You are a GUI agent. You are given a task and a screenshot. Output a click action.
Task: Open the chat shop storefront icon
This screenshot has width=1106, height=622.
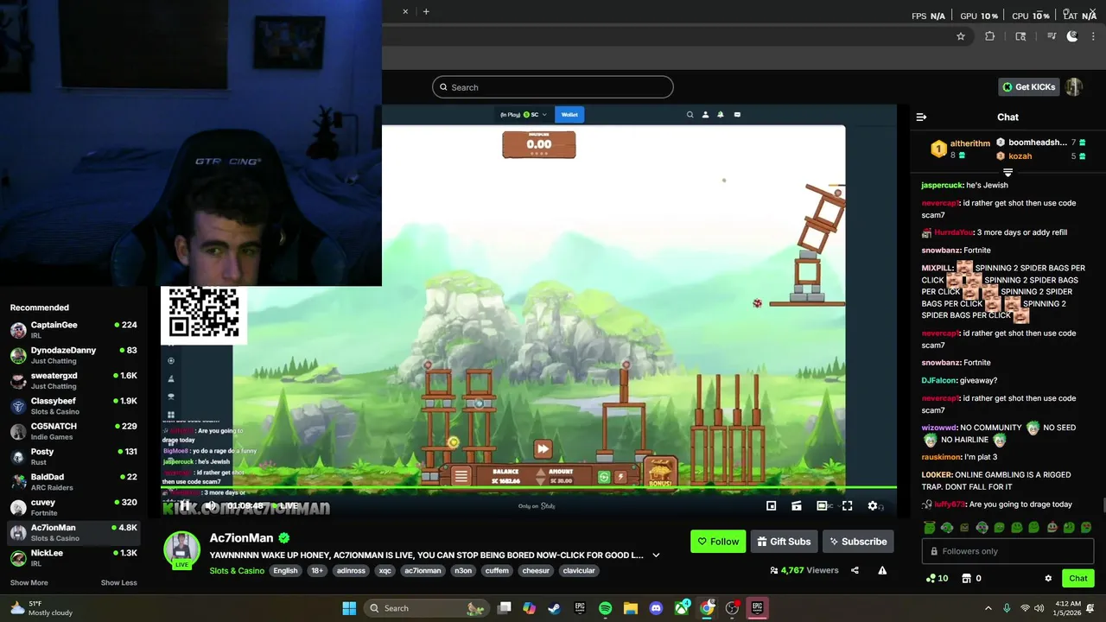click(x=967, y=578)
